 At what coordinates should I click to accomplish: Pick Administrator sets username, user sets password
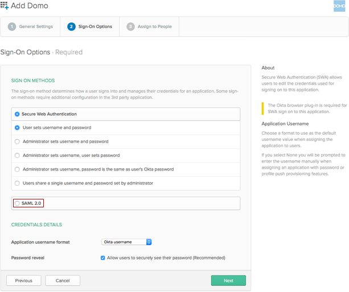pos(17,156)
